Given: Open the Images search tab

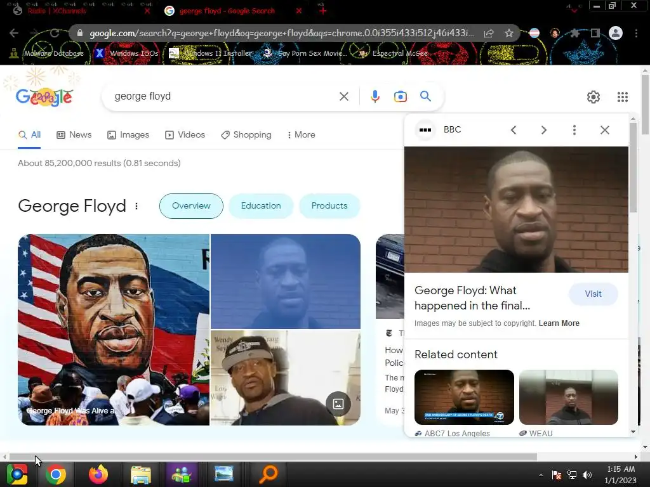Looking at the screenshot, I should point(128,134).
